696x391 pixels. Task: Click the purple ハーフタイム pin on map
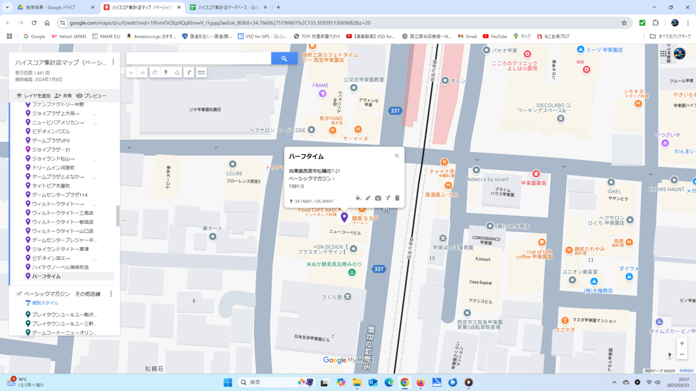tap(345, 217)
